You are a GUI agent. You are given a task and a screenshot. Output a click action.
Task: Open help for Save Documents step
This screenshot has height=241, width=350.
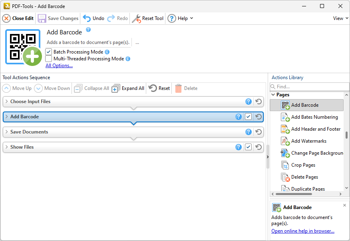point(249,132)
